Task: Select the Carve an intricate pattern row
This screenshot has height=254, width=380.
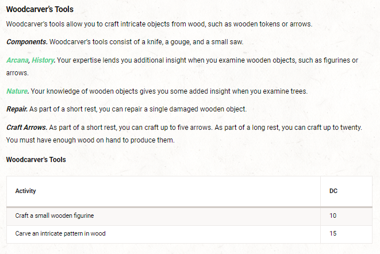Action: click(60, 233)
